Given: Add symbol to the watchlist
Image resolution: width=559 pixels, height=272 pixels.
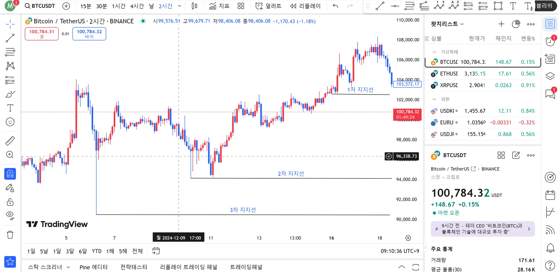Looking at the screenshot, I should (501, 24).
